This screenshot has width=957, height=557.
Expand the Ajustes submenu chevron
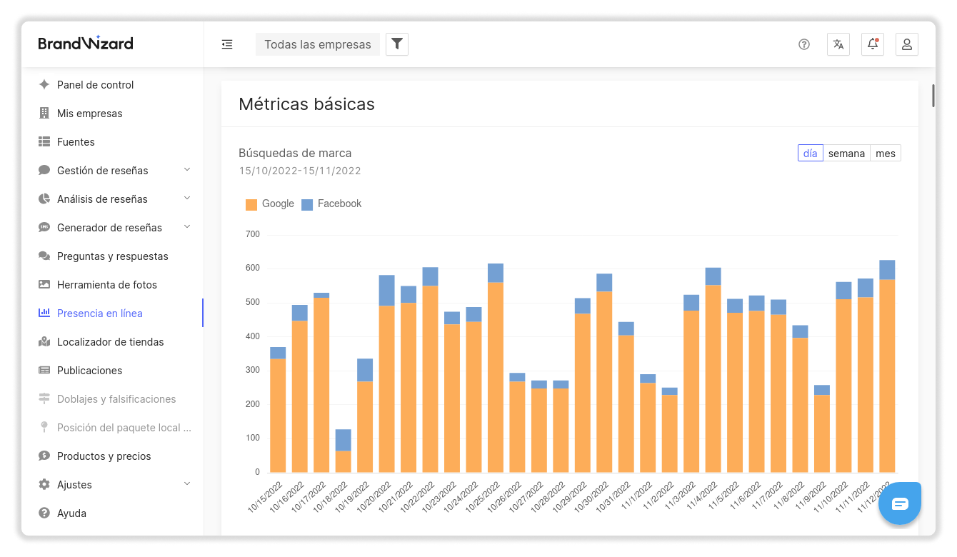187,484
